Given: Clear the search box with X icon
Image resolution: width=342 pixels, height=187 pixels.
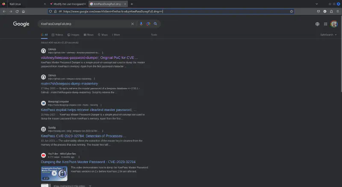Looking at the screenshot, I should (x=133, y=24).
